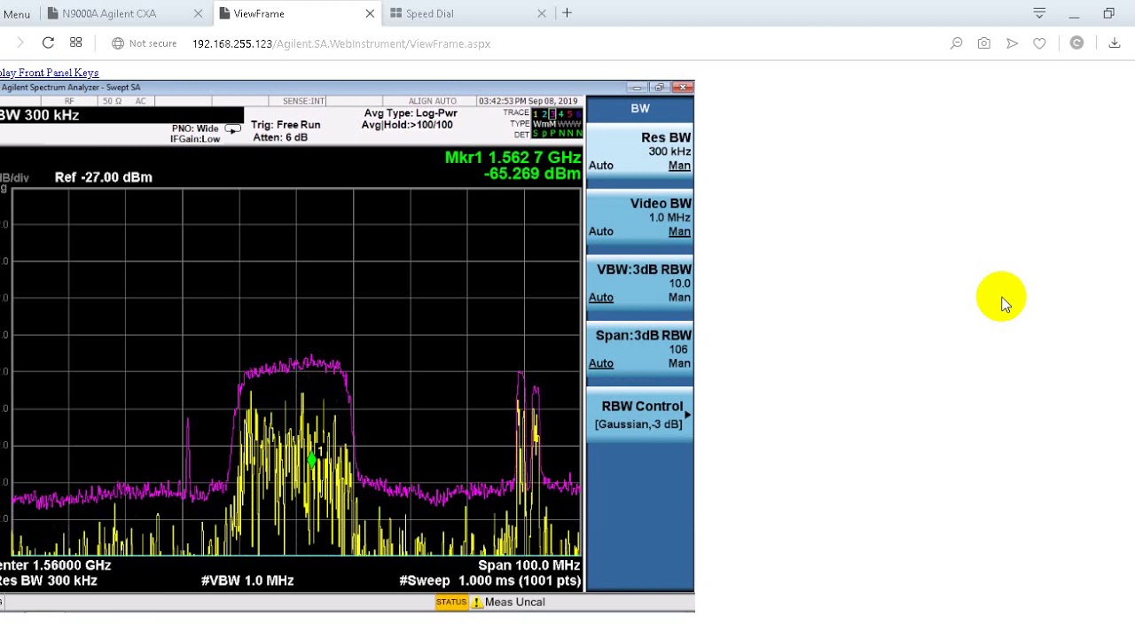1135x638 pixels.
Task: Set Span:3dB RBW to Man
Action: click(x=679, y=363)
